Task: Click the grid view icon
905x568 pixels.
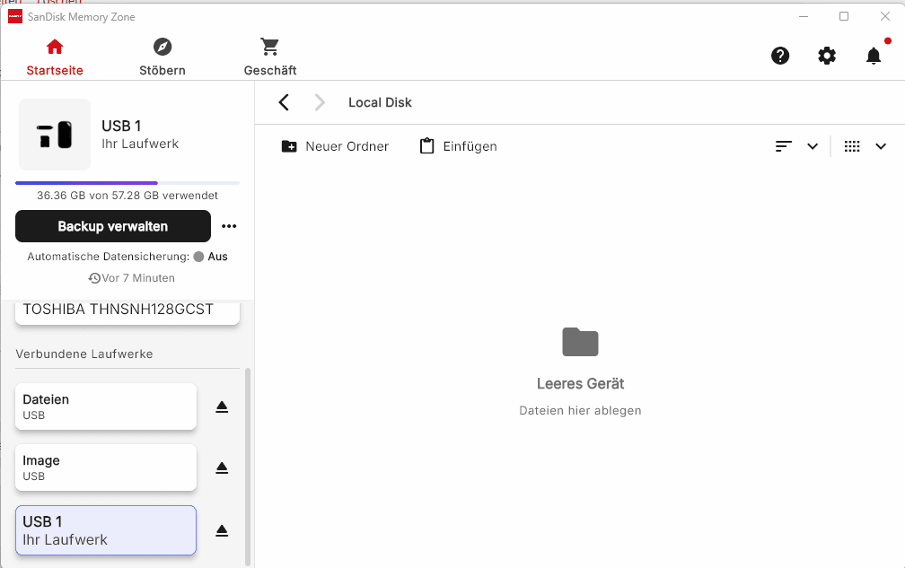Action: [852, 146]
